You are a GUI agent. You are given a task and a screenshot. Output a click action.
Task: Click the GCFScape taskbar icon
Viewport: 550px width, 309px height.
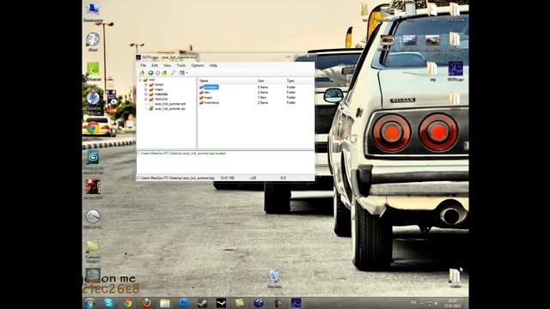[296, 303]
